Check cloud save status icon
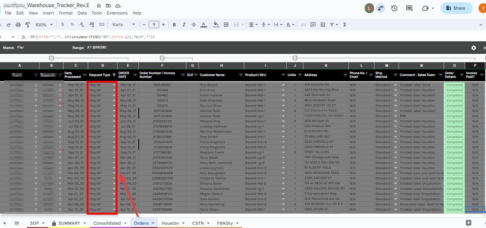This screenshot has height=228, width=486. point(118,6)
